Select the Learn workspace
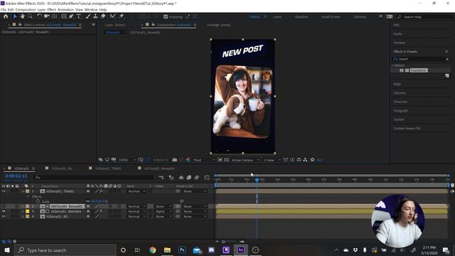 click(277, 17)
